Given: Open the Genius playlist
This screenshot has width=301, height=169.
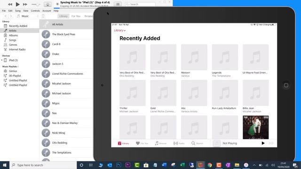Looking at the screenshot, I should (x=13, y=71).
